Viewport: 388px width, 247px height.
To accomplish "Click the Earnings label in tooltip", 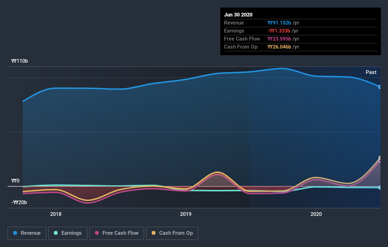I will pyautogui.click(x=234, y=31).
